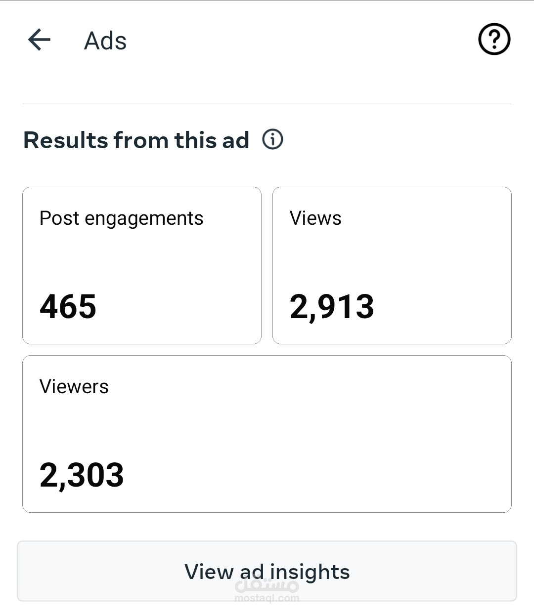534x616 pixels.
Task: Select the Views label
Action: click(315, 218)
